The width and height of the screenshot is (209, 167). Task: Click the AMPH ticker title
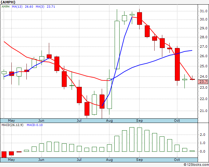pyautogui.click(x=8, y=2)
